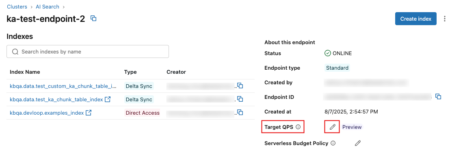
Task: Open kbqa.devloop.examples_index link
Action: coord(46,113)
